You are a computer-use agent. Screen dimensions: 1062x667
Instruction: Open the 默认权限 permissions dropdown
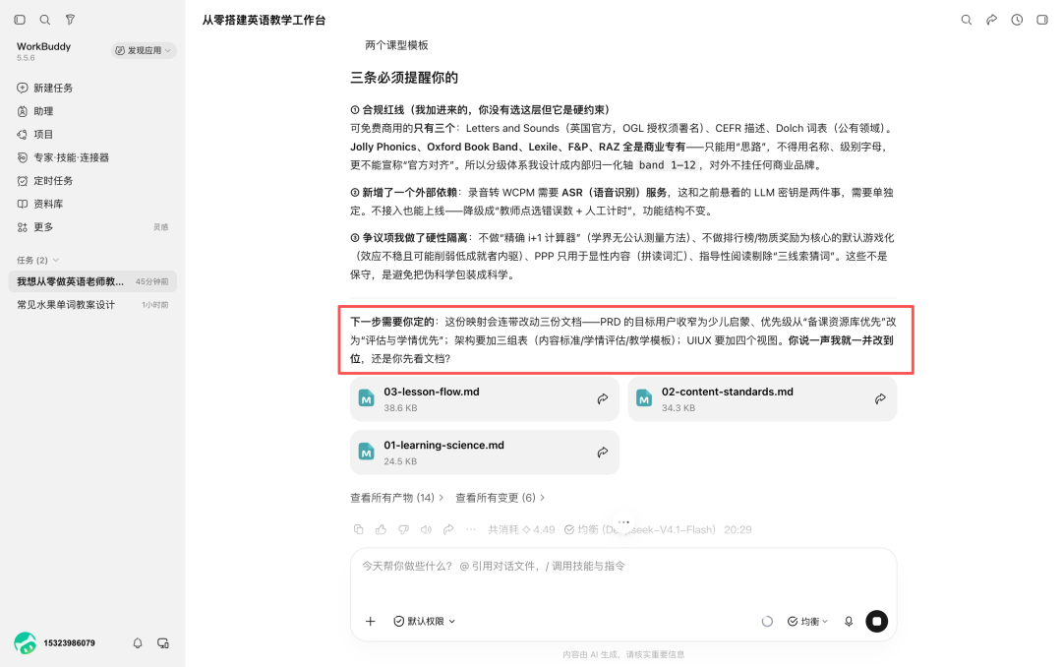(425, 621)
